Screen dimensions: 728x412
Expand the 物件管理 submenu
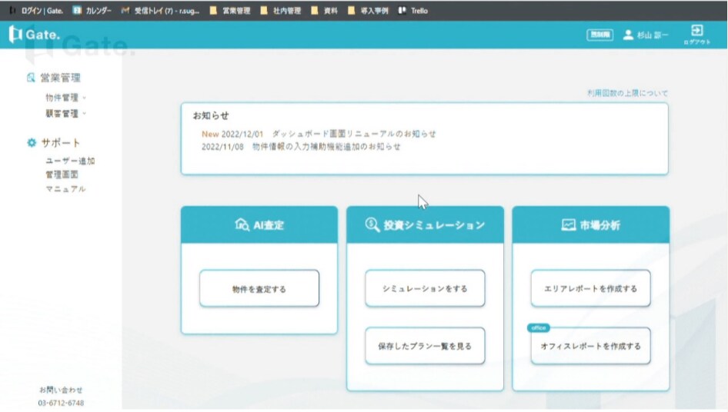pos(65,98)
